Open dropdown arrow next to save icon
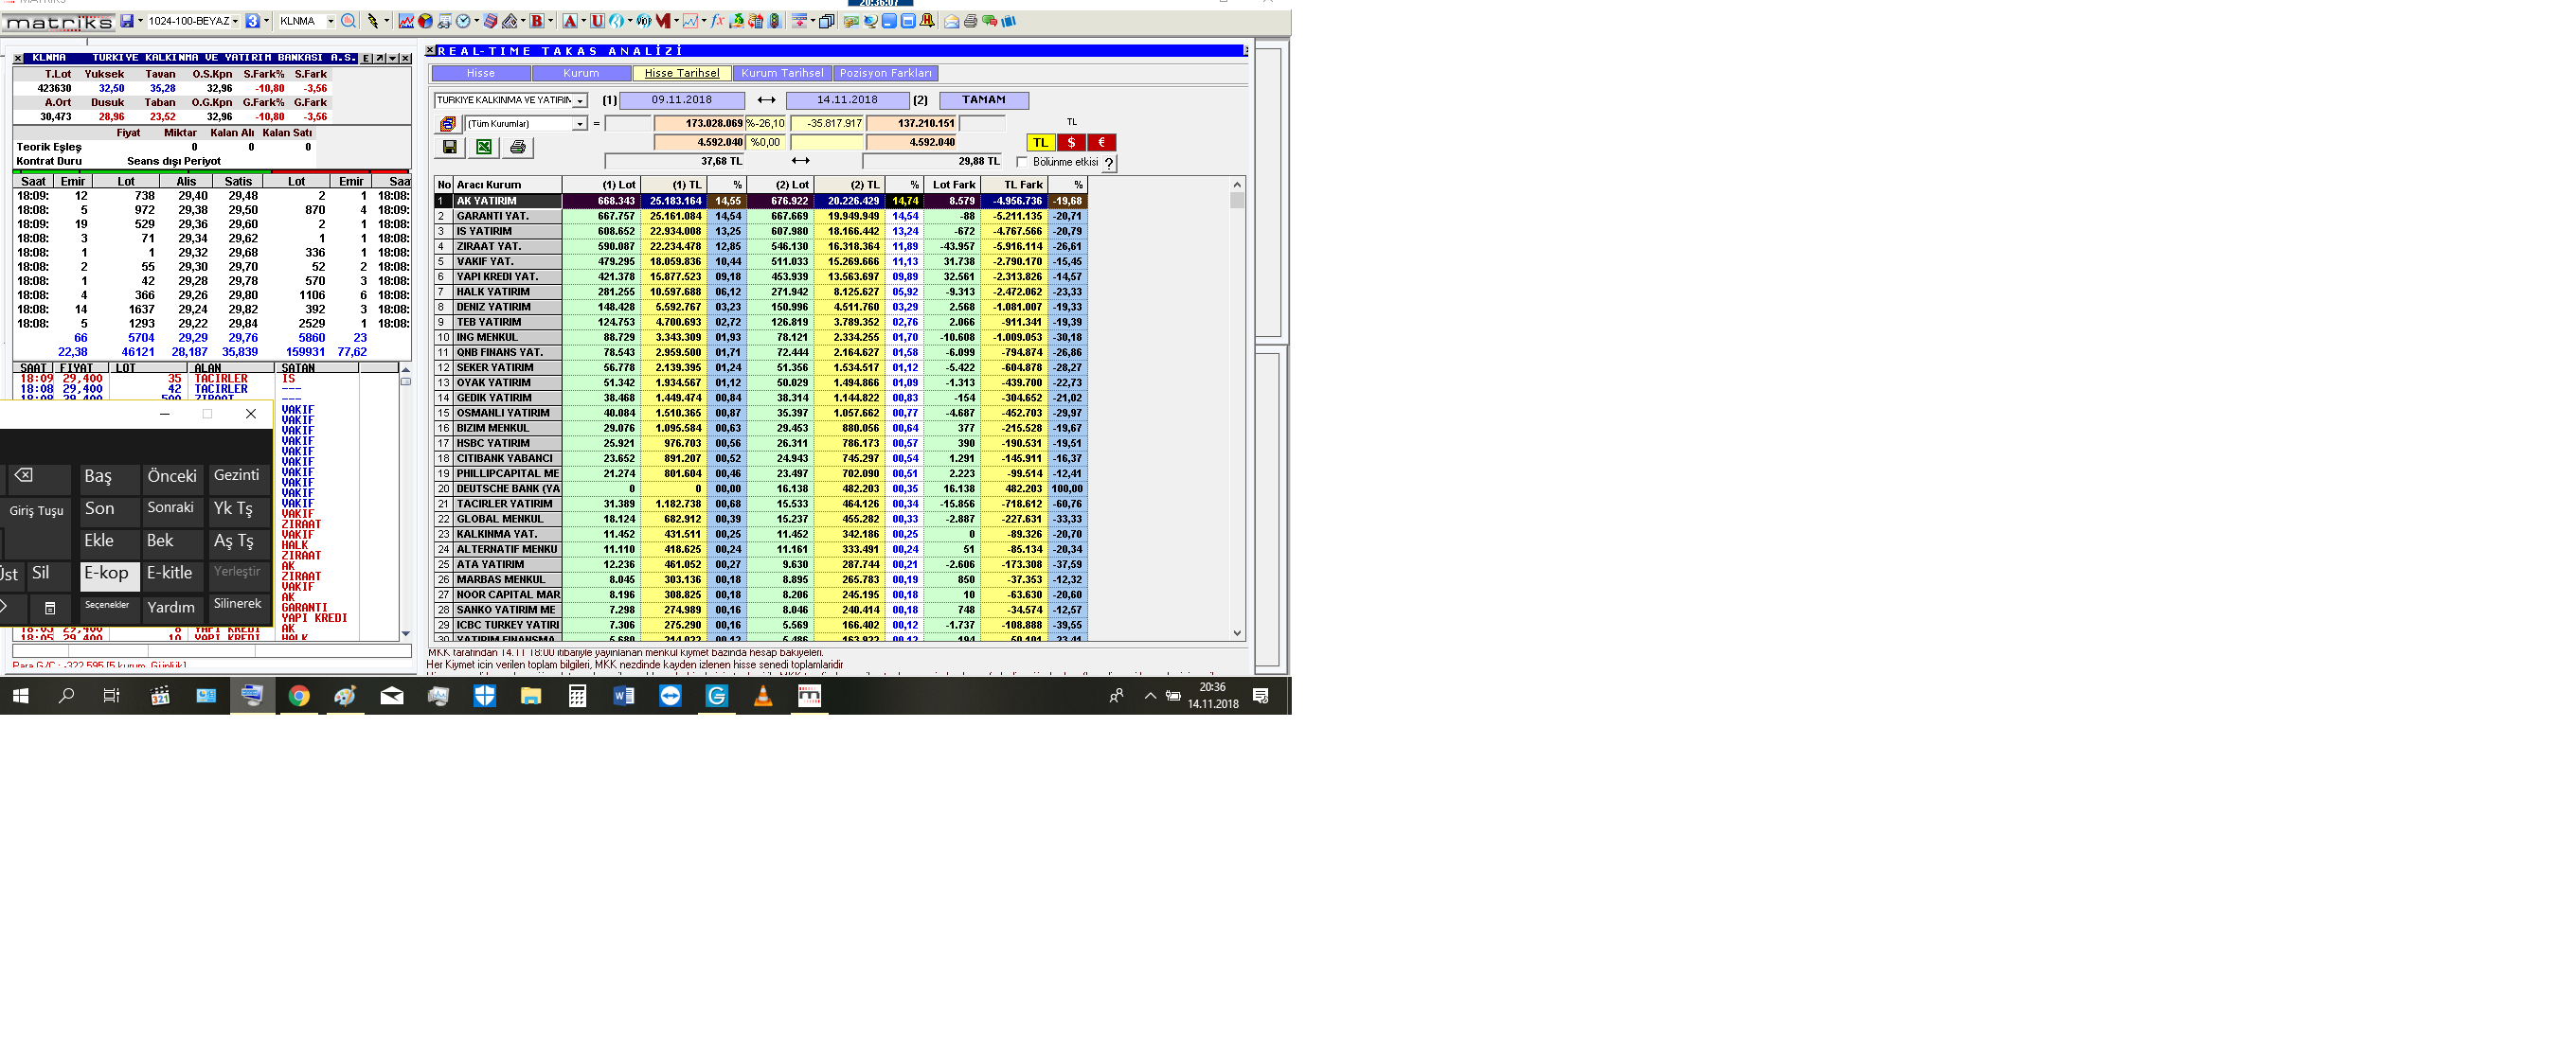This screenshot has height=1064, width=2576. (x=140, y=21)
